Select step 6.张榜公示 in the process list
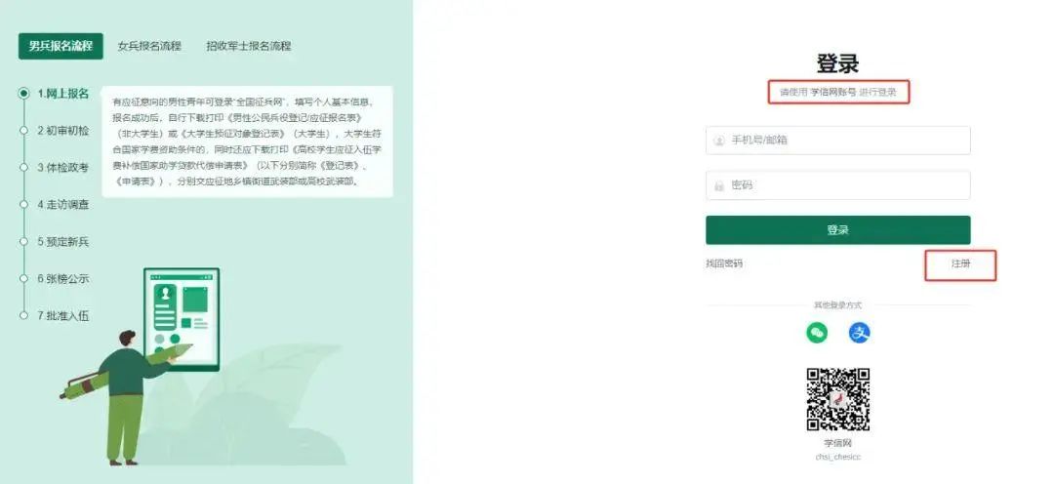This screenshot has height=484, width=1054. (63, 278)
